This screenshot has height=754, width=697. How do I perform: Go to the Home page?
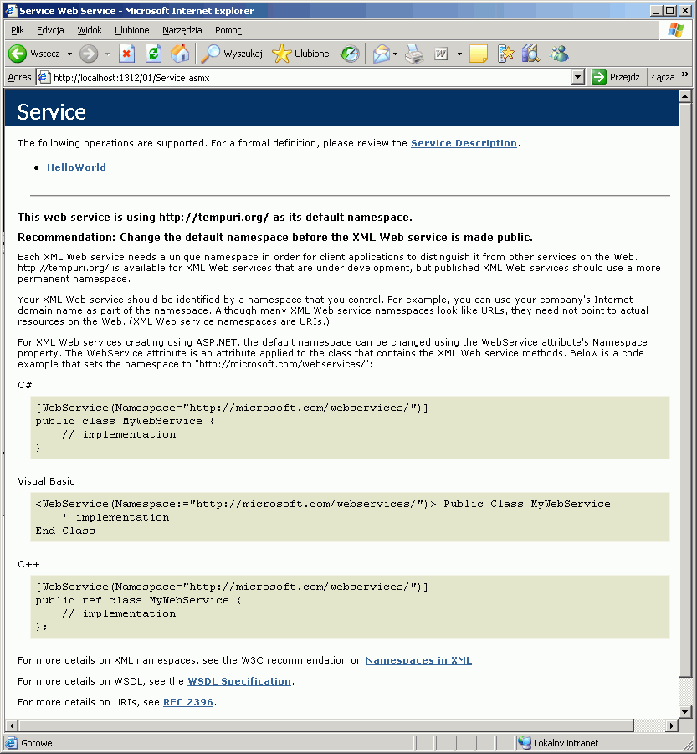[x=180, y=54]
